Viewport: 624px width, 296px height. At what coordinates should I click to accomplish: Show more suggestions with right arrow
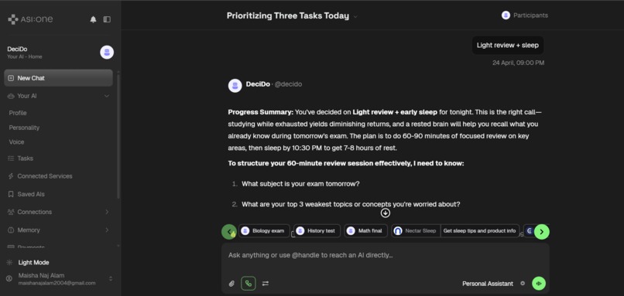[x=542, y=232]
